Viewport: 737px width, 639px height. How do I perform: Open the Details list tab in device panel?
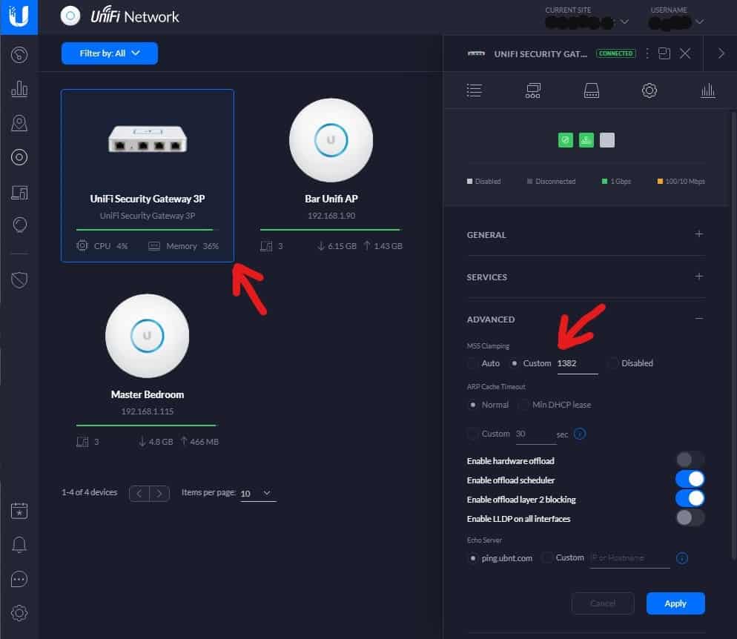coord(474,90)
